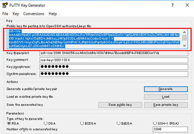Click the PuTTY Key Generator title icon
194x134 pixels.
tap(5, 5)
